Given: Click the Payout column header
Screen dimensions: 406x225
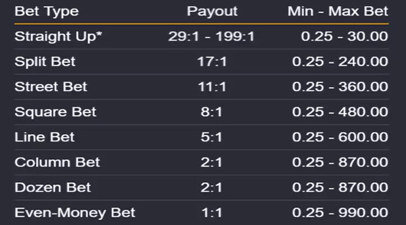Looking at the screenshot, I should pyautogui.click(x=213, y=11).
